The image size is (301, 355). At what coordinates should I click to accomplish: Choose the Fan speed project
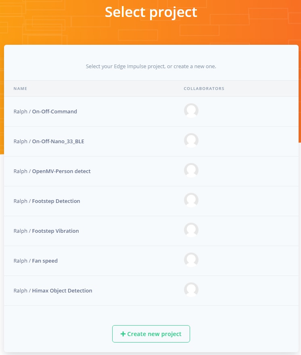click(x=44, y=261)
